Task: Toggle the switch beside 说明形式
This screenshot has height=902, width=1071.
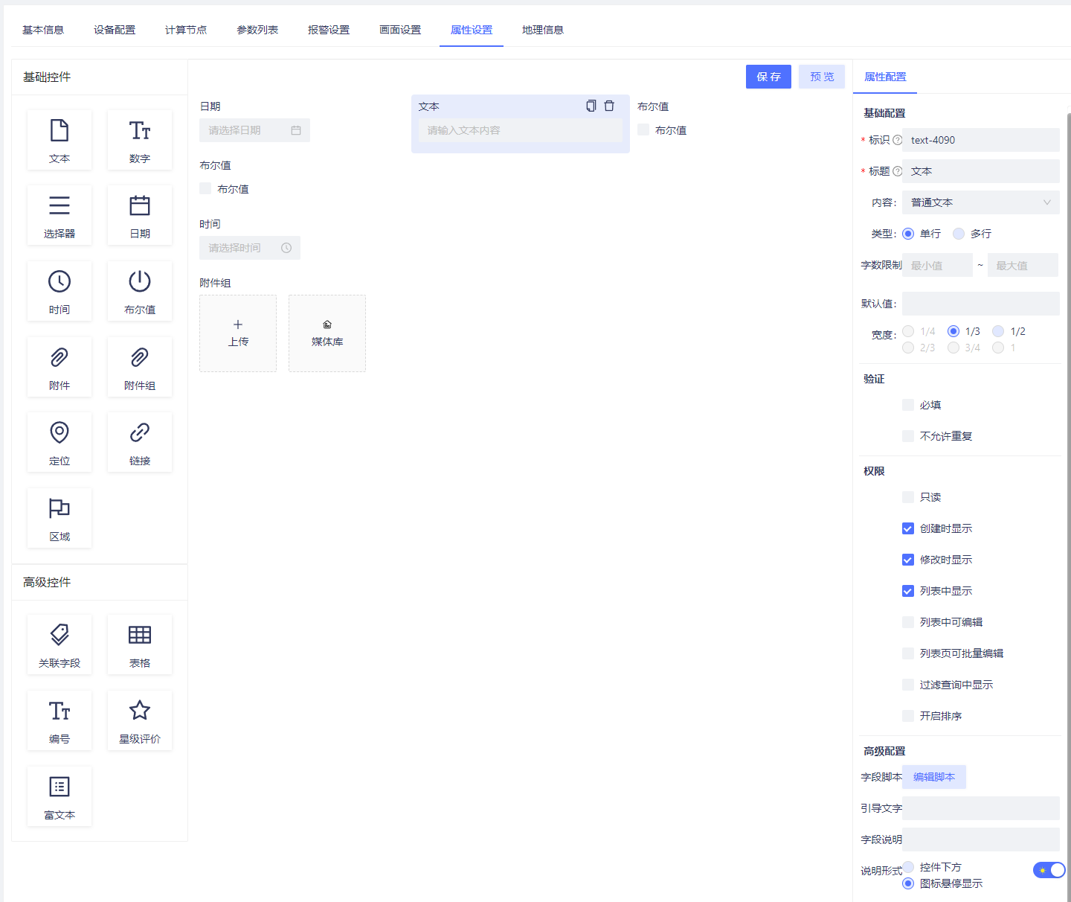Action: click(x=1049, y=870)
